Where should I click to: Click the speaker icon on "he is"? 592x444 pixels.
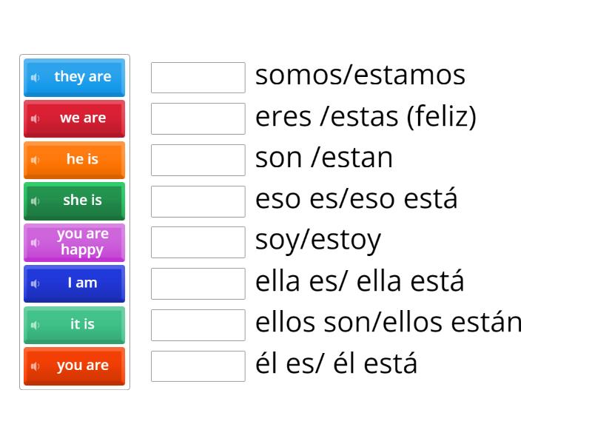[36, 160]
